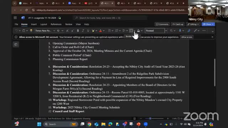Open the font size 12 dropdown
The image size is (228, 128).
click(x=62, y=31)
